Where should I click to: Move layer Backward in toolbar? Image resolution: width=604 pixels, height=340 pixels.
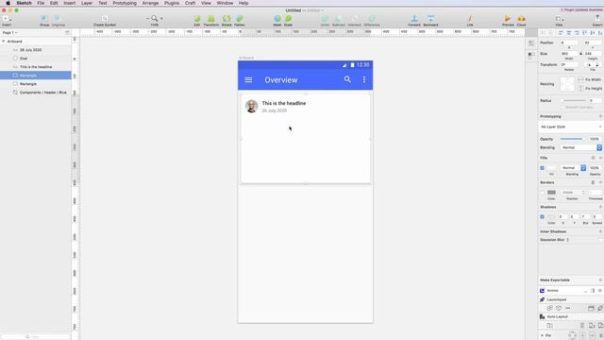pyautogui.click(x=430, y=19)
